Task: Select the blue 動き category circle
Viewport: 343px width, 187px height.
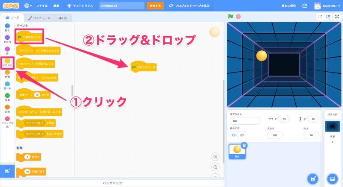Action: [x=7, y=26]
